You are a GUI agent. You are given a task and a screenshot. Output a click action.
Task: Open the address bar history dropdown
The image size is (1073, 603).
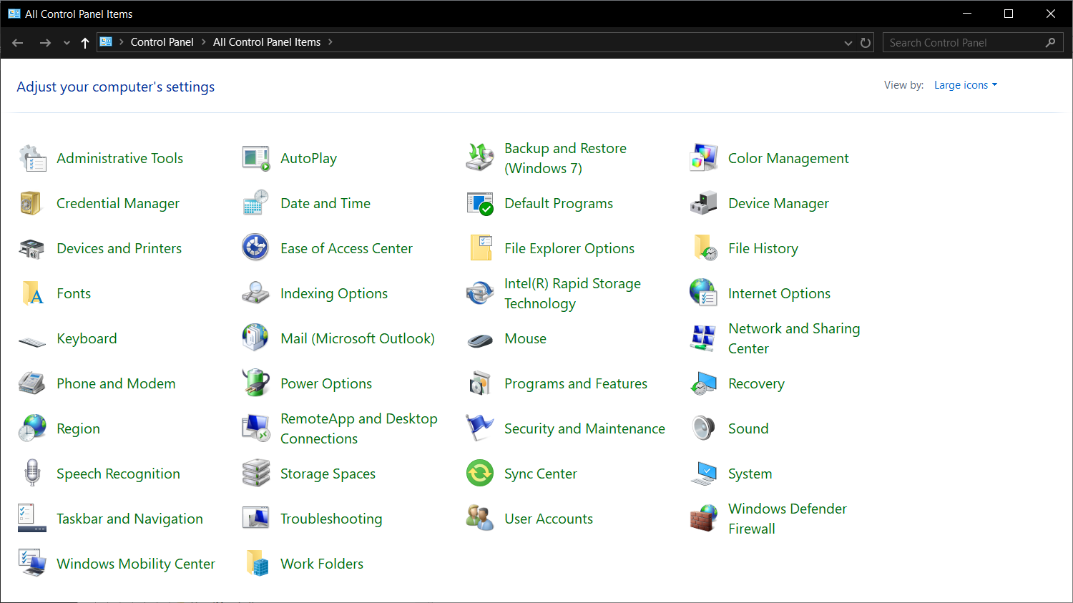click(848, 43)
